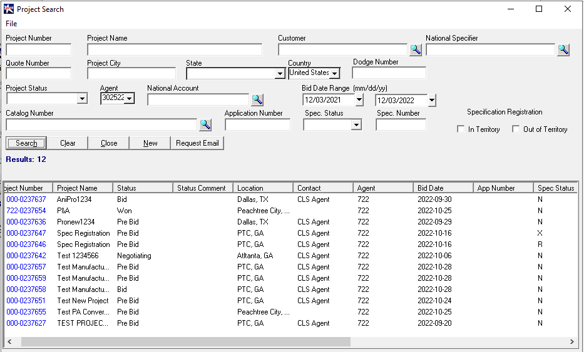Expand the State dropdown
584x352 pixels.
pyautogui.click(x=280, y=74)
